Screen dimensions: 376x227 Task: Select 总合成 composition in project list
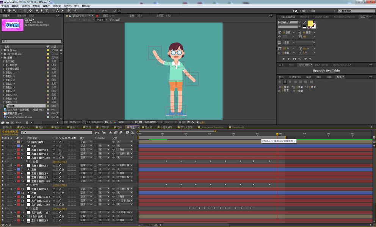11,106
